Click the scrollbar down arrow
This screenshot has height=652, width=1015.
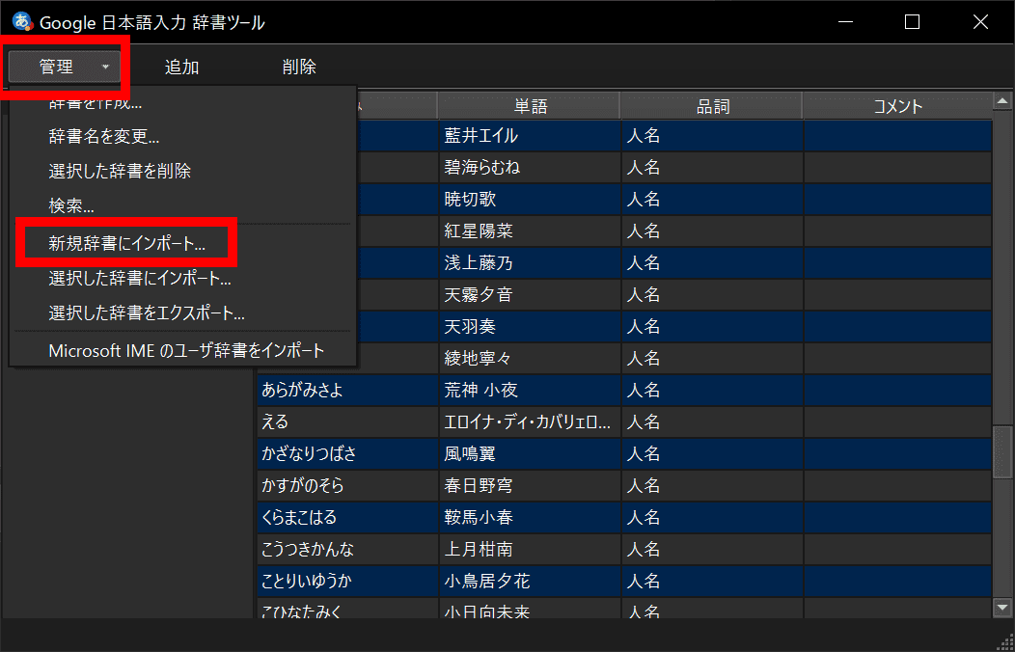tap(1002, 608)
